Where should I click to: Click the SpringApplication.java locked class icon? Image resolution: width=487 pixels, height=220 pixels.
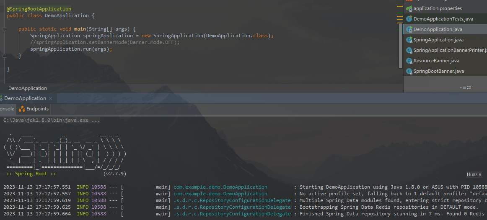tap(409, 40)
